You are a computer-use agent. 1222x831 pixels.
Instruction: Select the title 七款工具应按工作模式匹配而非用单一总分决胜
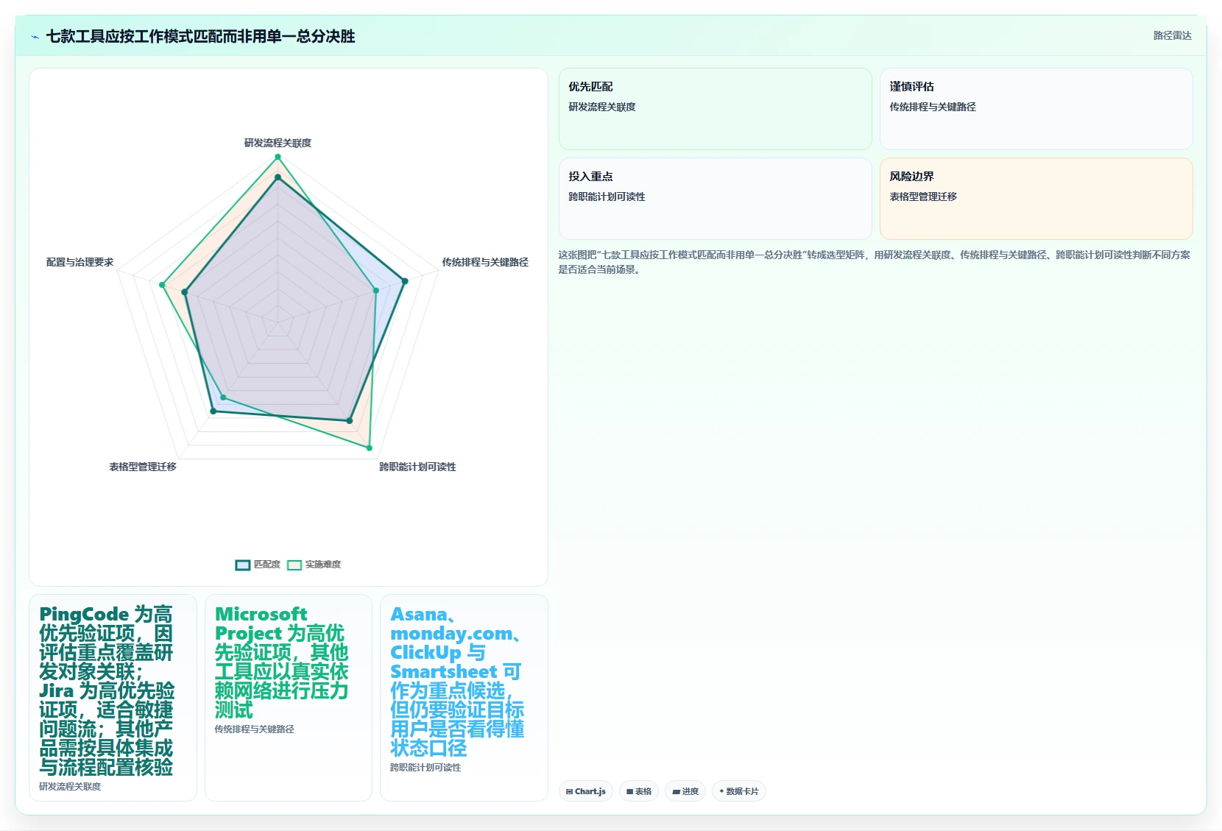click(x=200, y=36)
